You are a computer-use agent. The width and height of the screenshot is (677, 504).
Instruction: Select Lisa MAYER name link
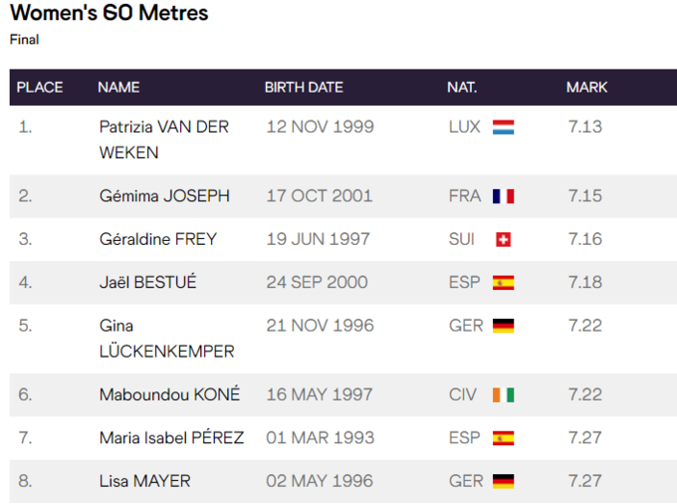[144, 481]
